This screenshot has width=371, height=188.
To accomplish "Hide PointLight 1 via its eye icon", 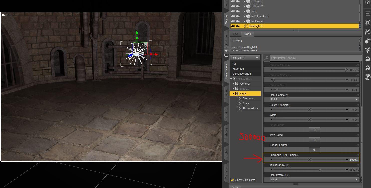I will pyautogui.click(x=233, y=26).
